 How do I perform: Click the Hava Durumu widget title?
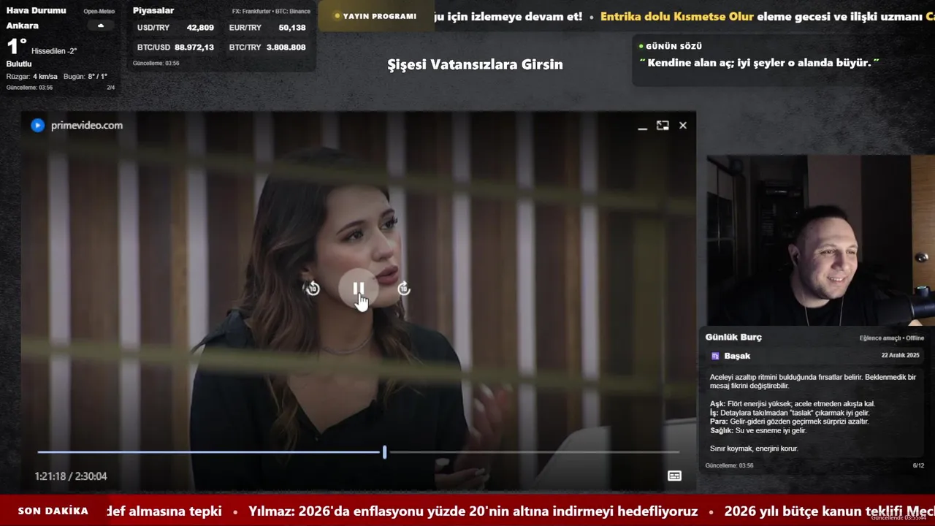pyautogui.click(x=36, y=10)
